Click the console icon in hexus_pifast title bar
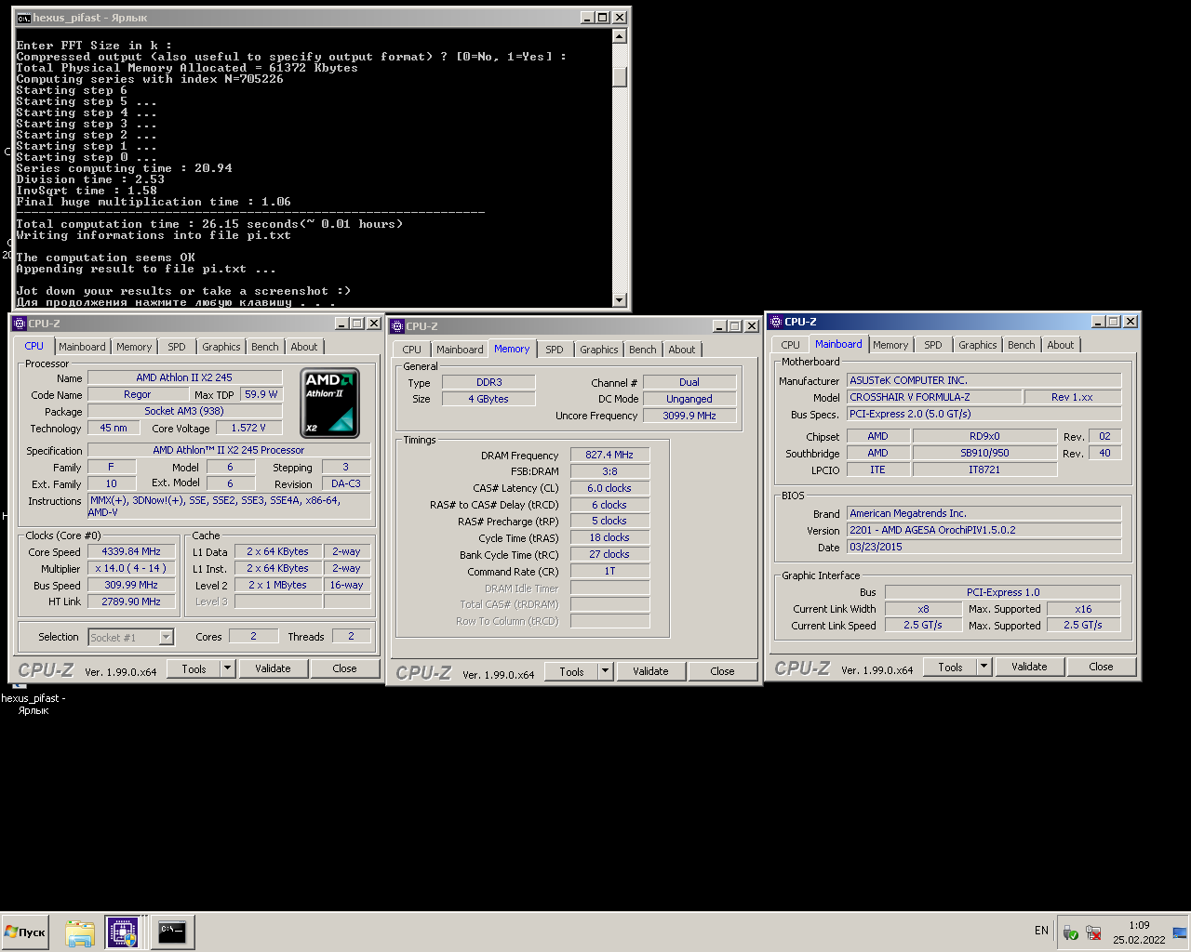 tap(23, 18)
